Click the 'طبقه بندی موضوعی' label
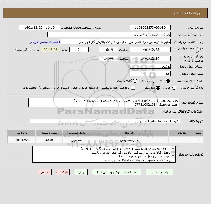The height and width of the screenshot is (204, 211). coord(189,81)
